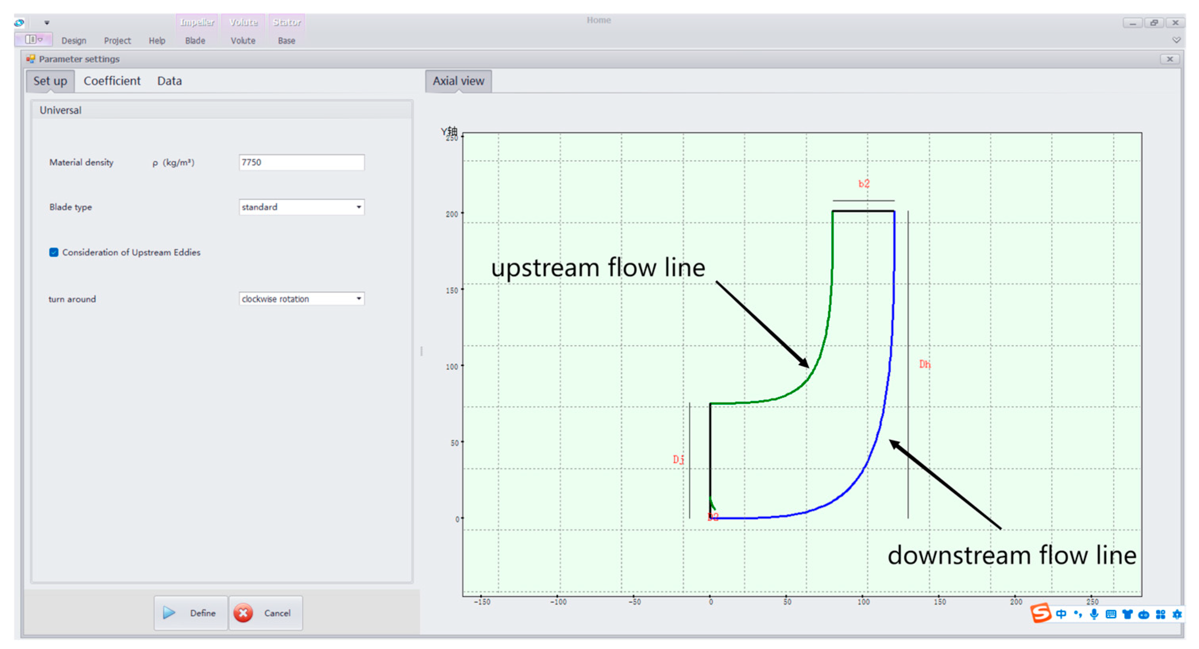
Task: Toggle the Chinese input mode indicator
Action: pyautogui.click(x=1061, y=614)
